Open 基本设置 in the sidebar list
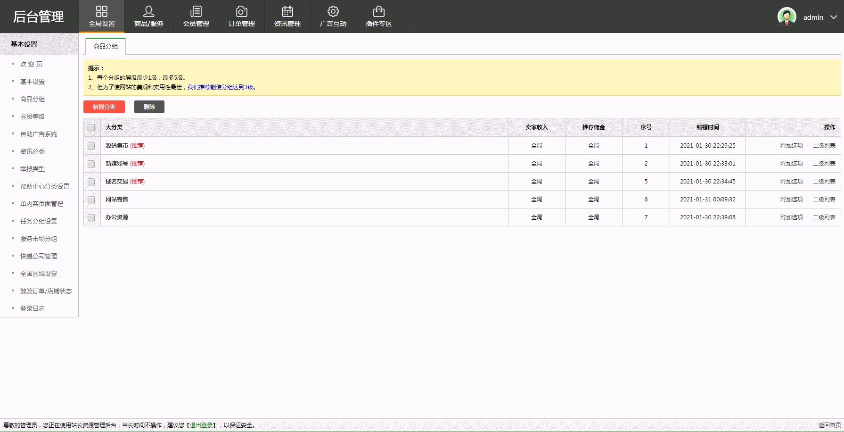This screenshot has height=432, width=844. coord(33,82)
